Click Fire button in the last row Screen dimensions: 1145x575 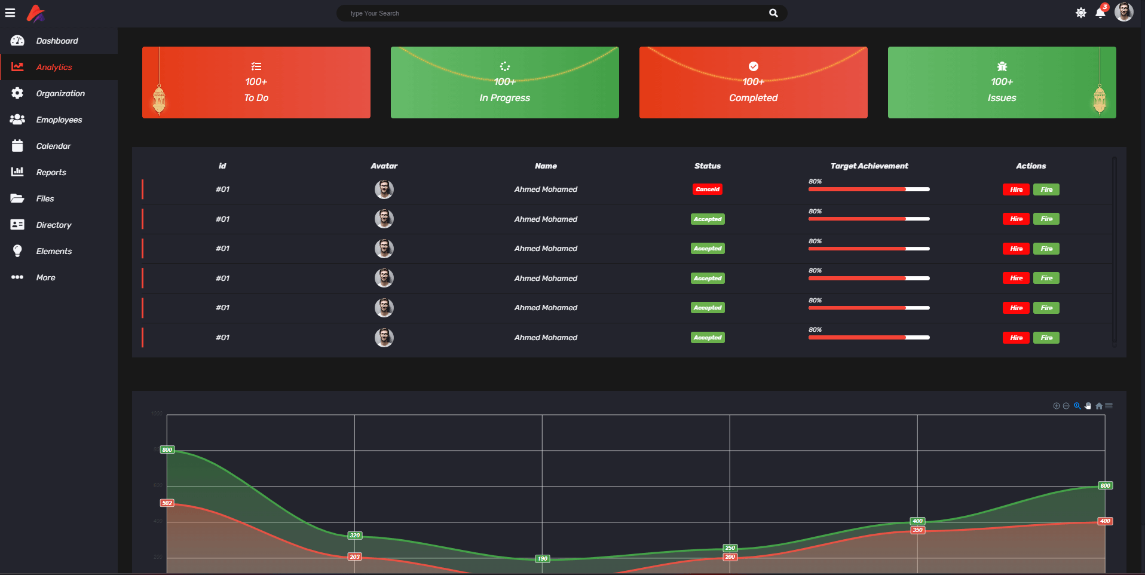[x=1046, y=338]
